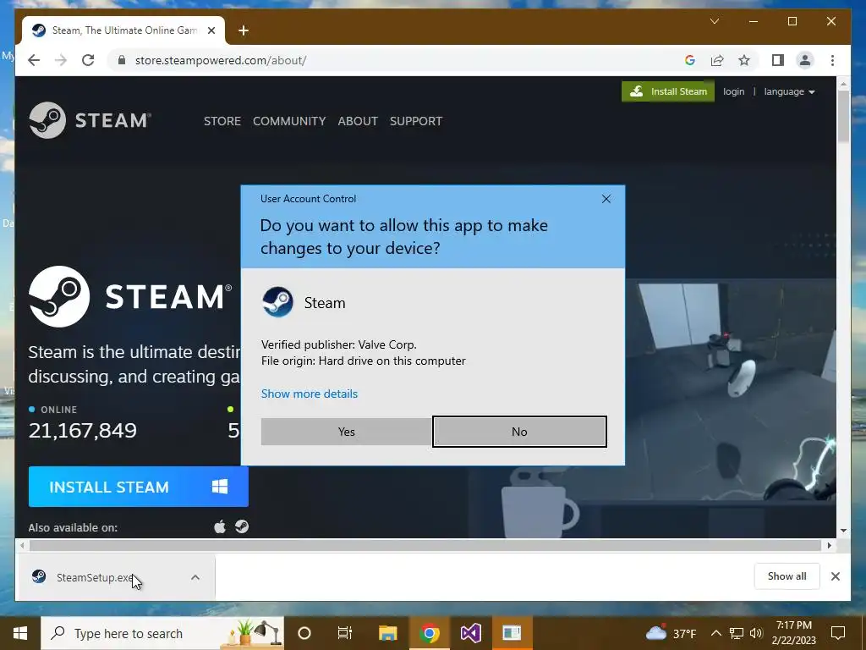866x650 pixels.
Task: Click the network tray icon
Action: tap(737, 633)
